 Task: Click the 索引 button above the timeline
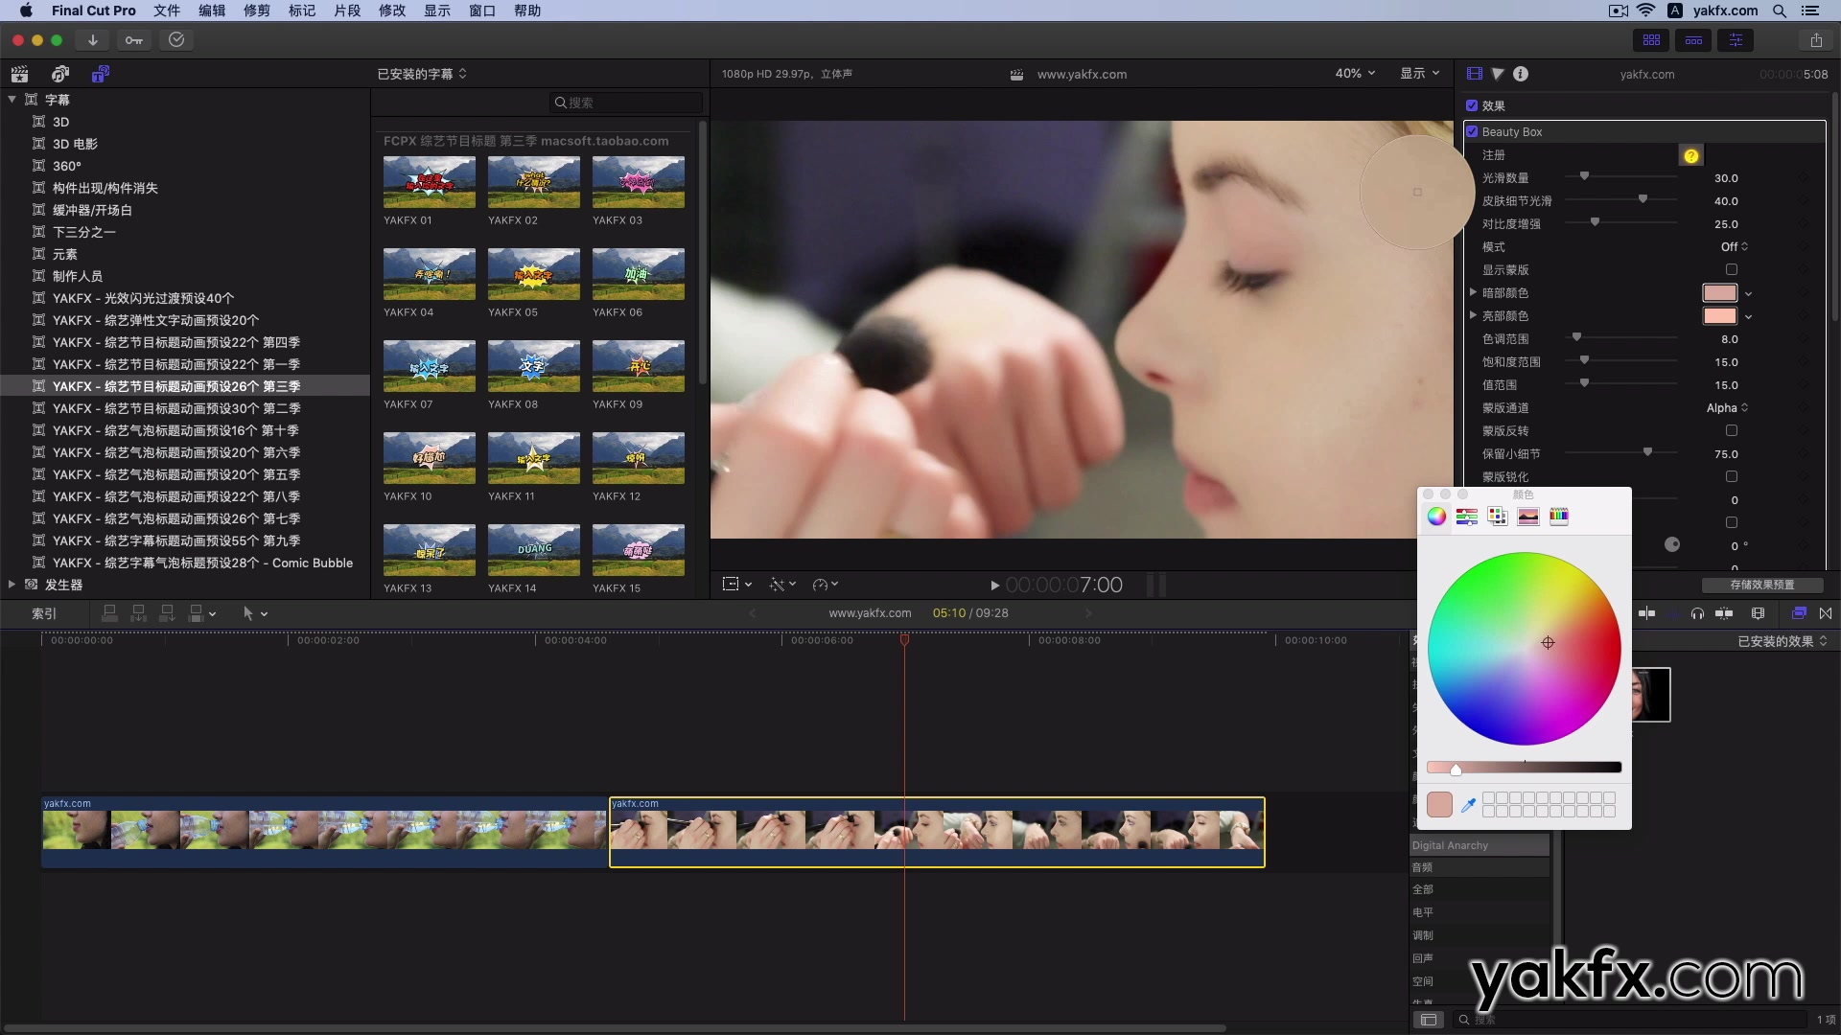(x=43, y=613)
